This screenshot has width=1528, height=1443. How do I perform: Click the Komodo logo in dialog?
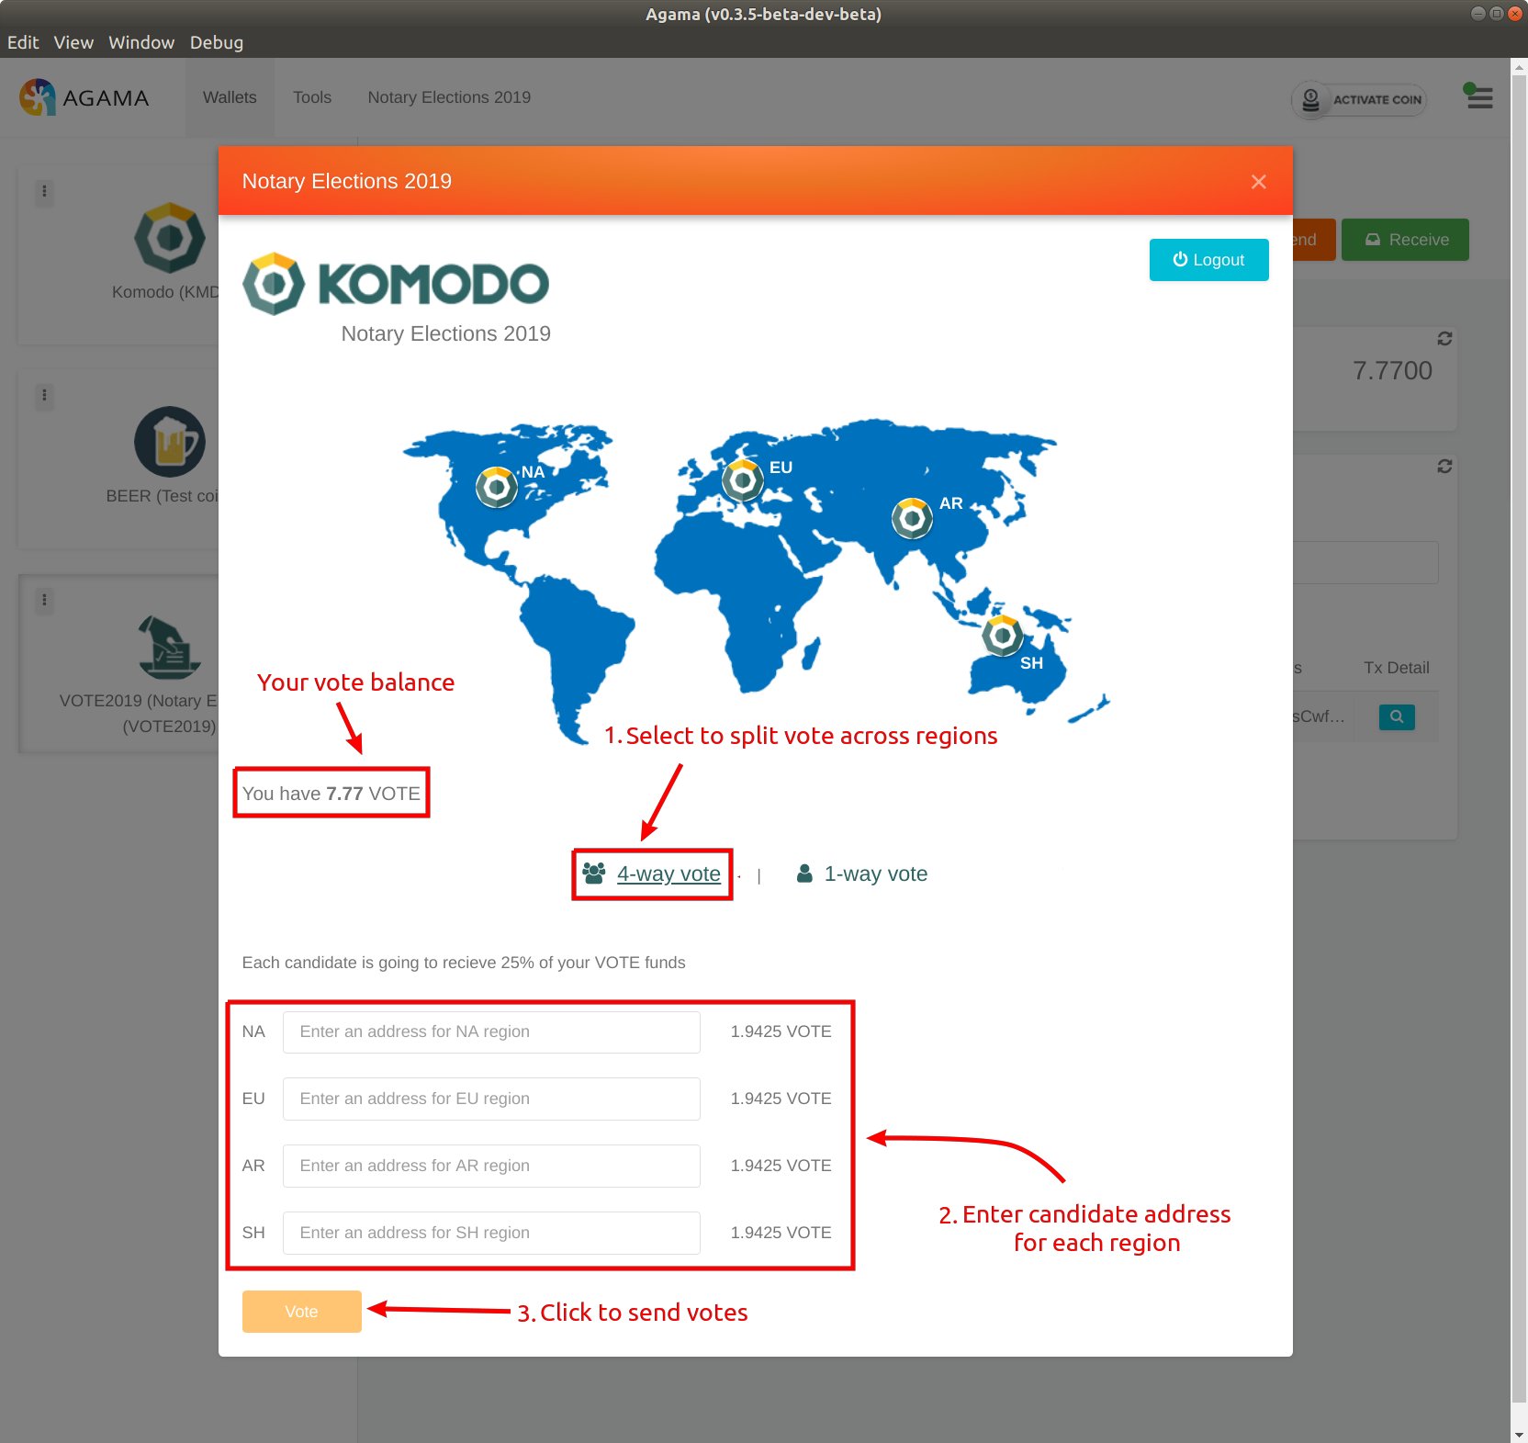(x=396, y=284)
